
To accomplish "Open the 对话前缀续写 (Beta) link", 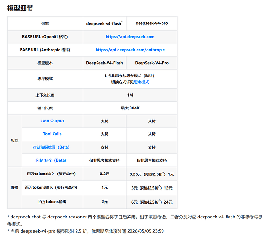I will pos(51,147).
